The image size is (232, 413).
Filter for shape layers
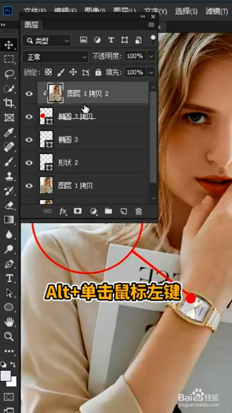click(x=124, y=40)
